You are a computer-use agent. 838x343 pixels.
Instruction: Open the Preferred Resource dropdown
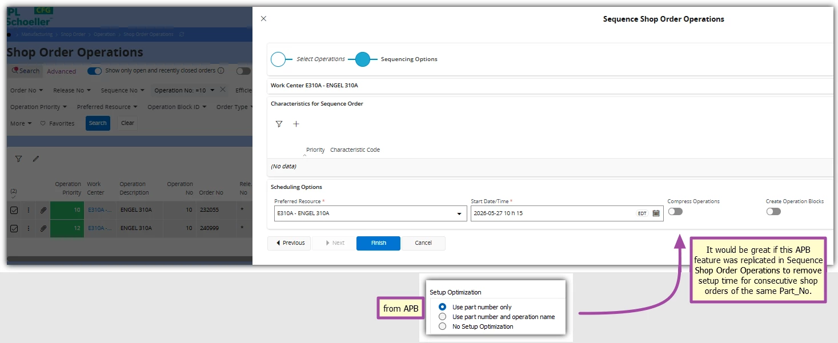(x=370, y=213)
